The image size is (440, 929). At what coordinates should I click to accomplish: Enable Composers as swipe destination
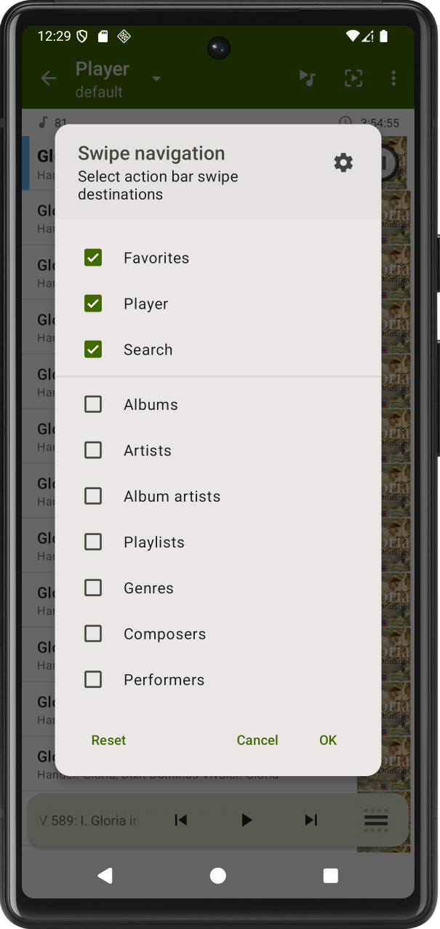click(x=93, y=633)
